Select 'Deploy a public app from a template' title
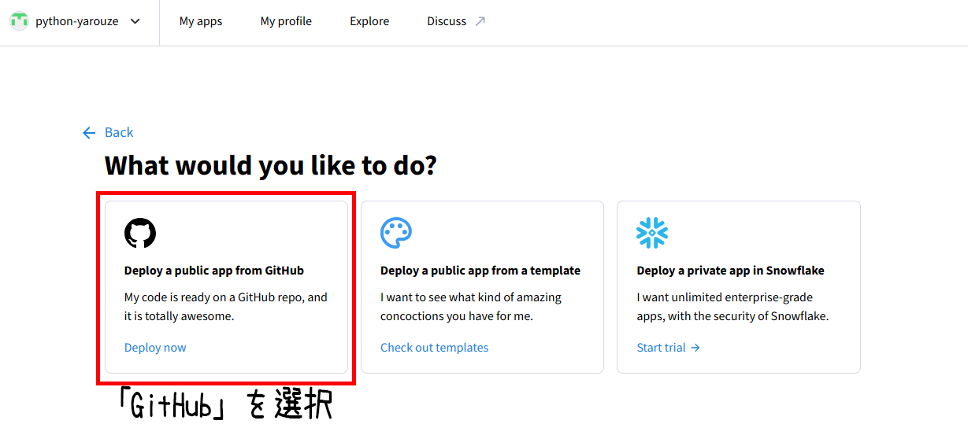968x424 pixels. [x=480, y=271]
